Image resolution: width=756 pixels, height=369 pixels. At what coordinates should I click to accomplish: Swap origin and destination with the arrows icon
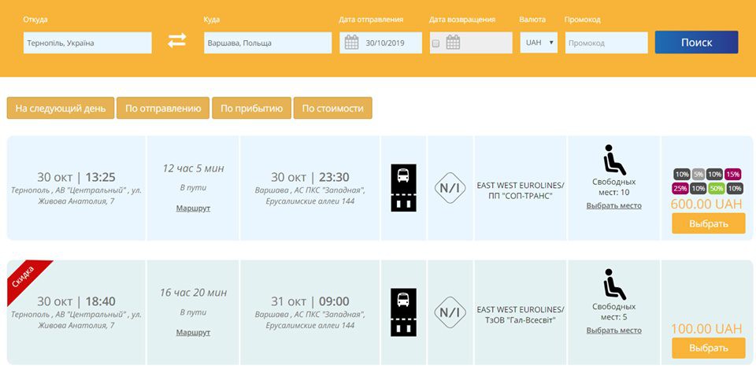pyautogui.click(x=177, y=42)
